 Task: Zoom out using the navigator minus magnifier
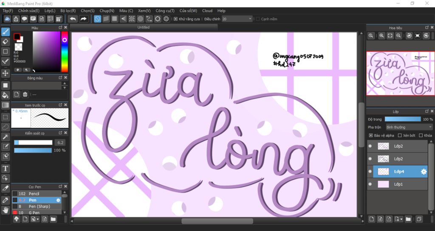pyautogui.click(x=398, y=36)
